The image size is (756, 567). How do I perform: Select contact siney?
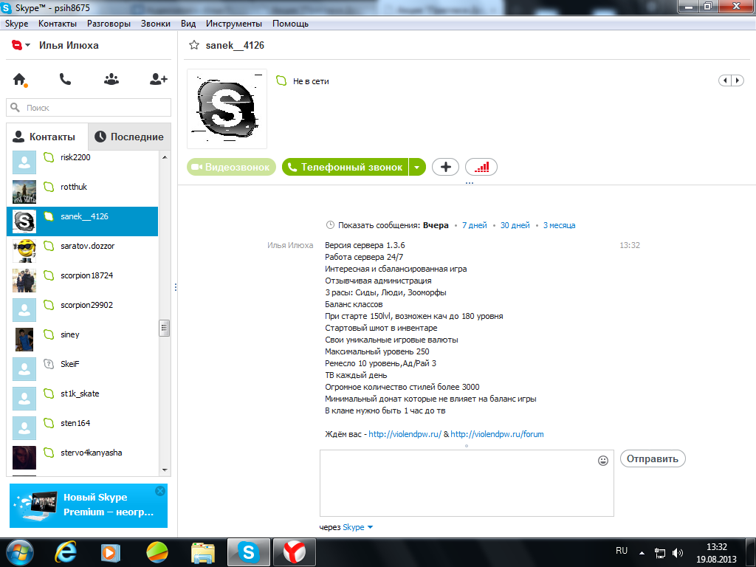pos(83,340)
